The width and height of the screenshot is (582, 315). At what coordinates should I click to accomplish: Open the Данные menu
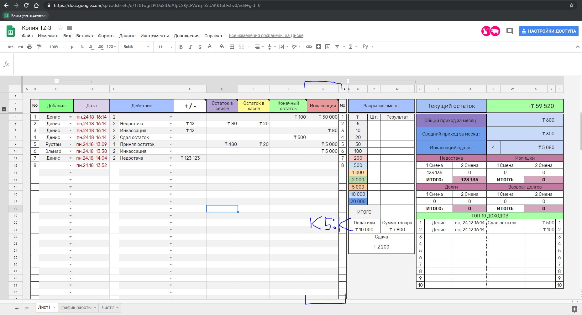(x=127, y=36)
